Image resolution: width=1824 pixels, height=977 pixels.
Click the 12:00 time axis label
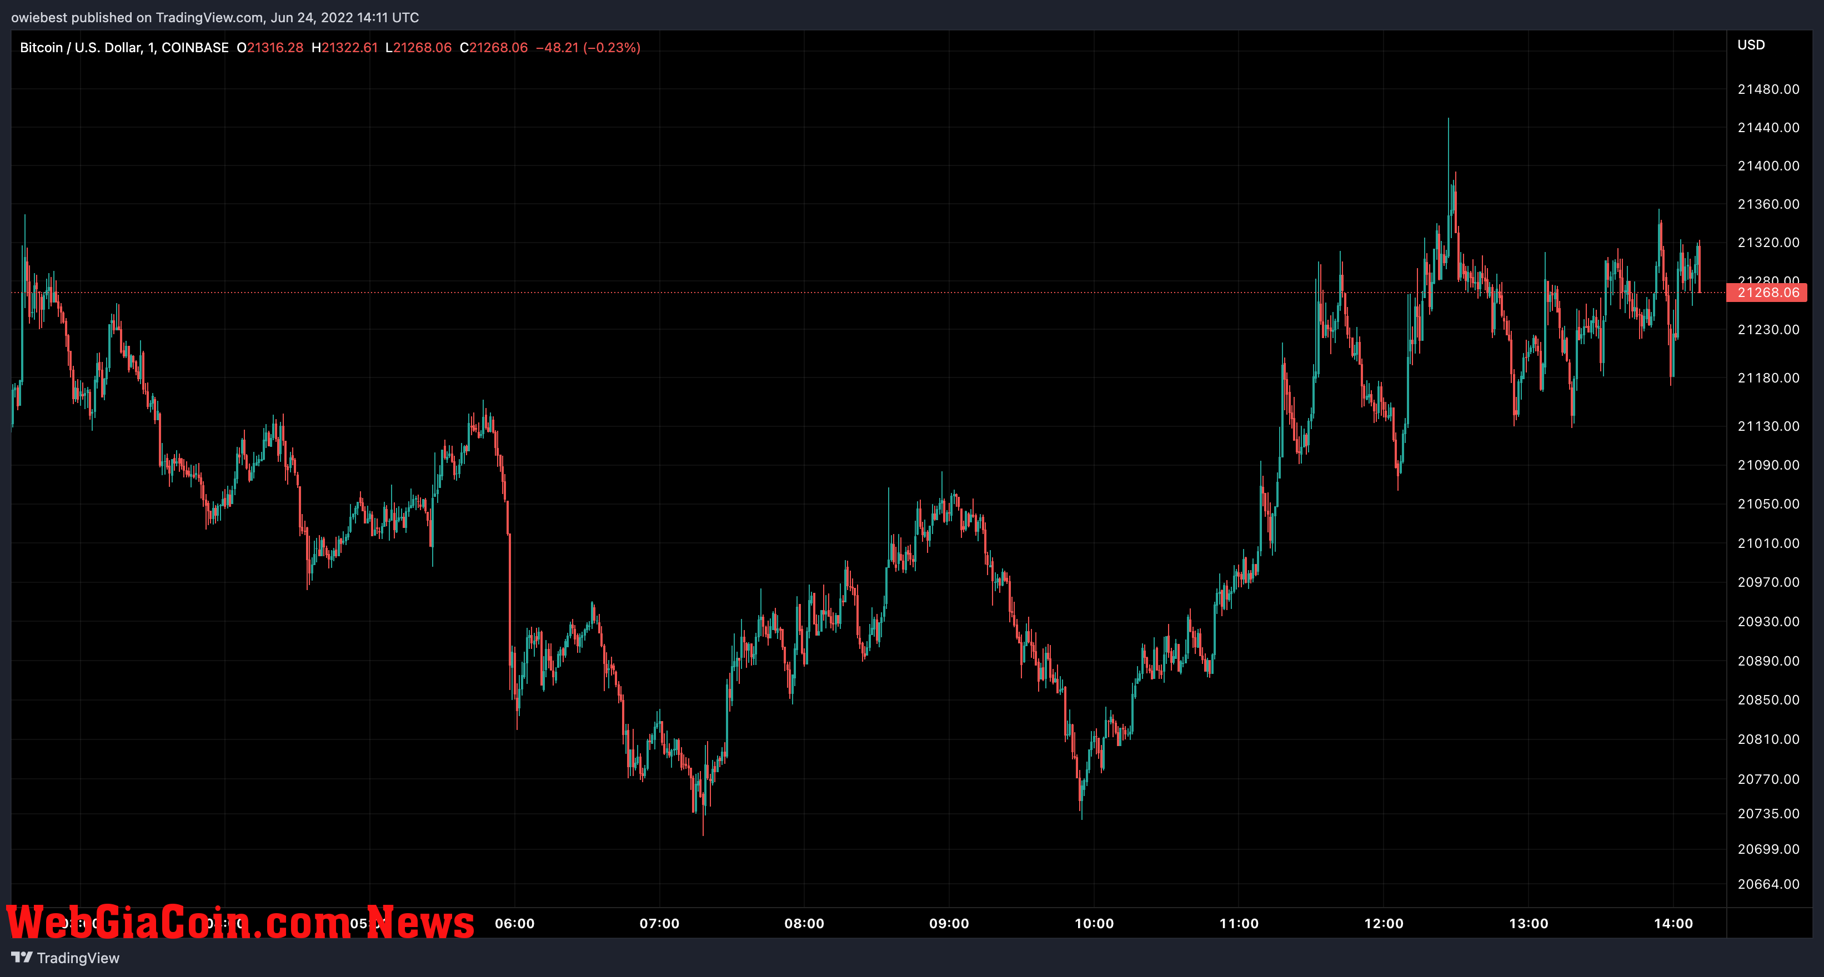tap(1384, 923)
